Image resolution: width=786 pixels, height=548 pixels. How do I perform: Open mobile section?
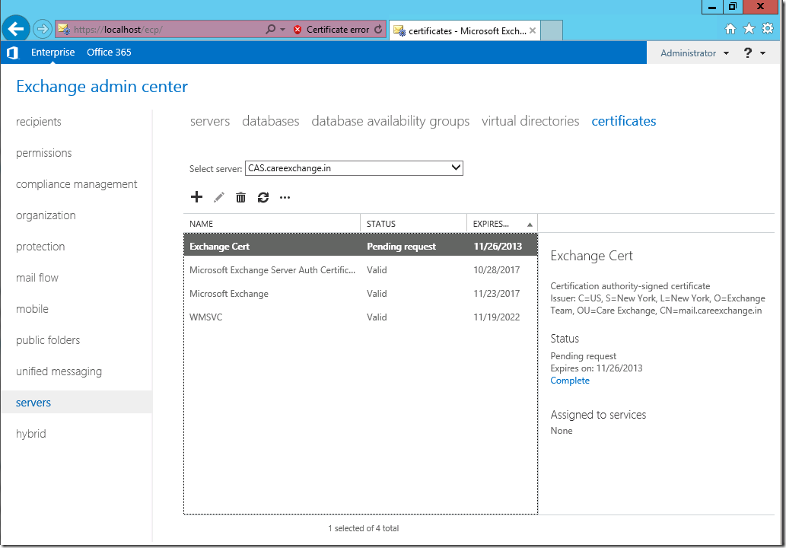pyautogui.click(x=32, y=309)
